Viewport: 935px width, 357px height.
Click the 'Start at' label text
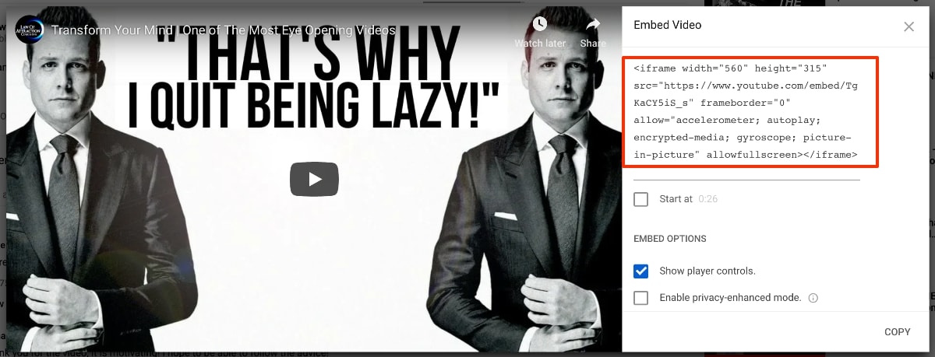click(676, 199)
